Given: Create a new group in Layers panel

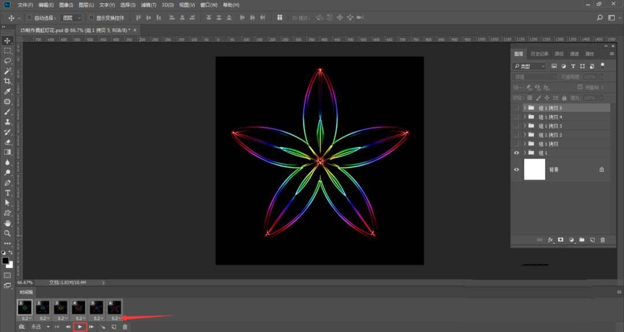Looking at the screenshot, I should click(582, 240).
